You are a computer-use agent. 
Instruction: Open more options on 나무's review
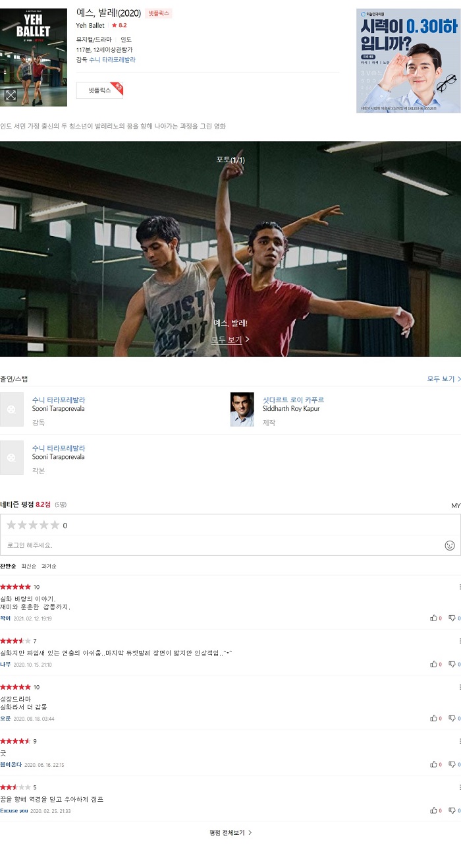click(x=459, y=640)
